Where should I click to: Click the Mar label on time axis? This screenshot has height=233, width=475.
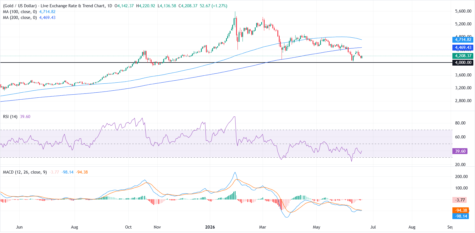click(263, 227)
